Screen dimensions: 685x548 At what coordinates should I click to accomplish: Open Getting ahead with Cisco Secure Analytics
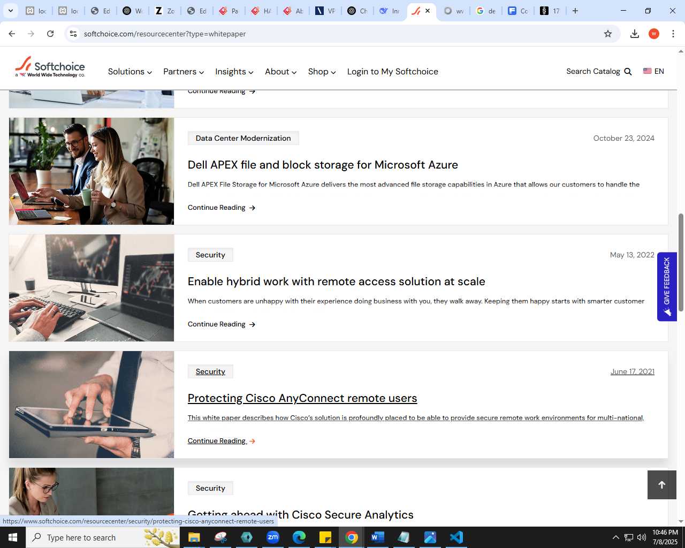tap(301, 514)
